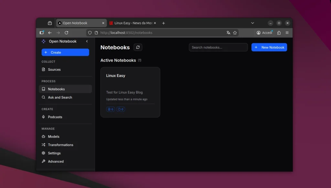Collapse the sidebar with the chevron
This screenshot has height=188, width=331.
[87, 41]
